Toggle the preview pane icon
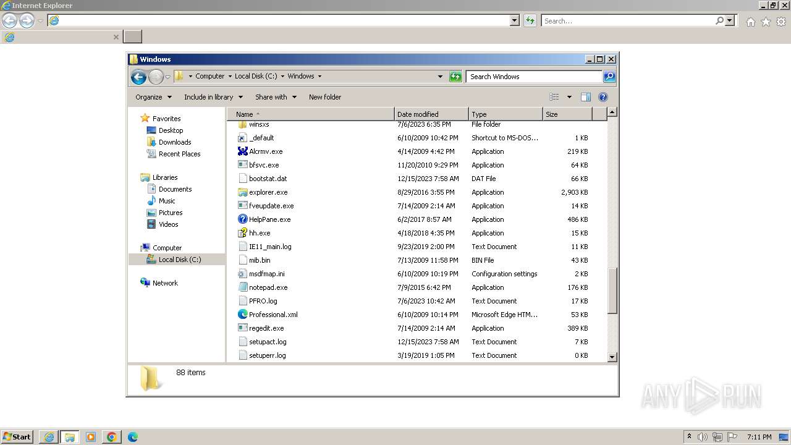Image resolution: width=791 pixels, height=445 pixels. (586, 97)
